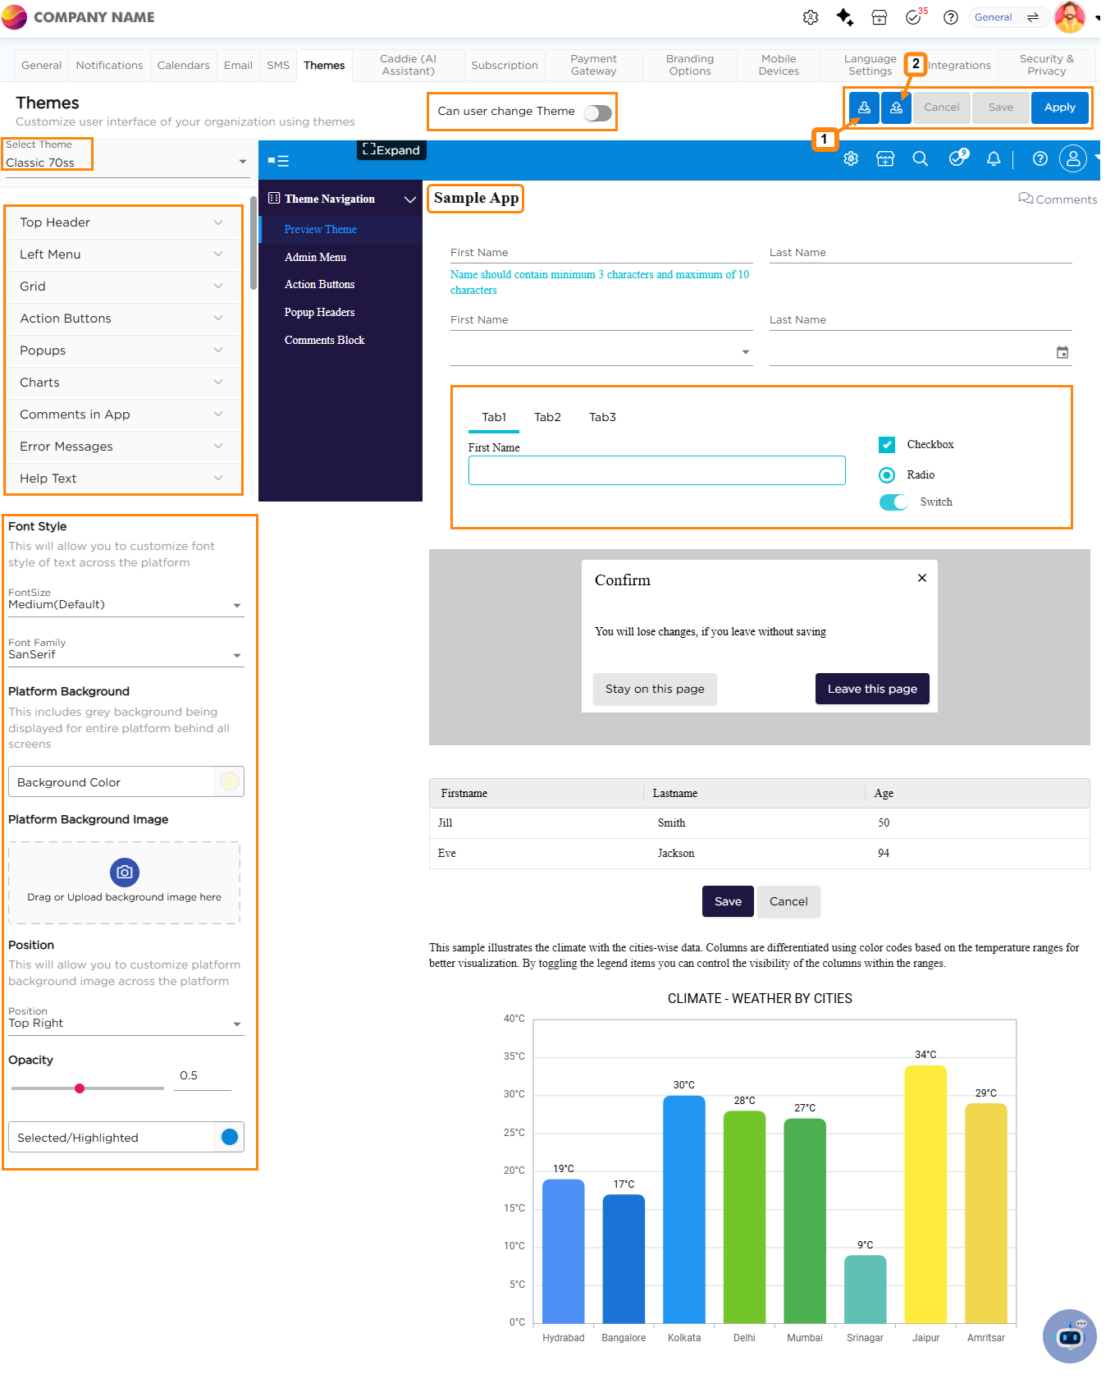1115x1379 pixels.
Task: Open the Font Family dropdown
Action: pyautogui.click(x=126, y=655)
